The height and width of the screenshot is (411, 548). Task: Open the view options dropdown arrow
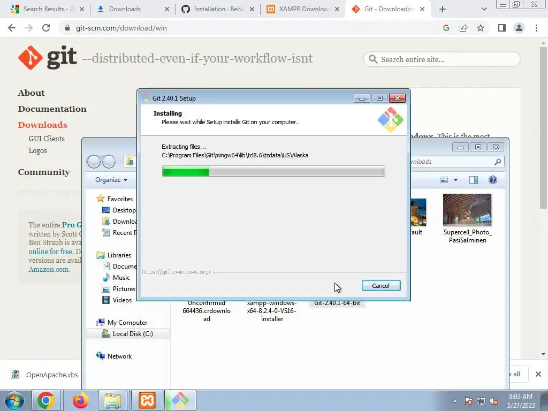pyautogui.click(x=455, y=180)
